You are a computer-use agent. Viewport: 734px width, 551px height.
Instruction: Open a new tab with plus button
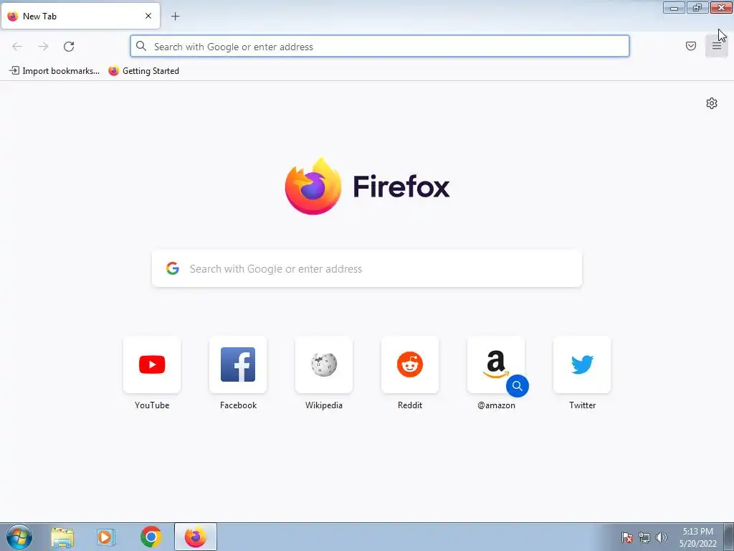coord(175,17)
